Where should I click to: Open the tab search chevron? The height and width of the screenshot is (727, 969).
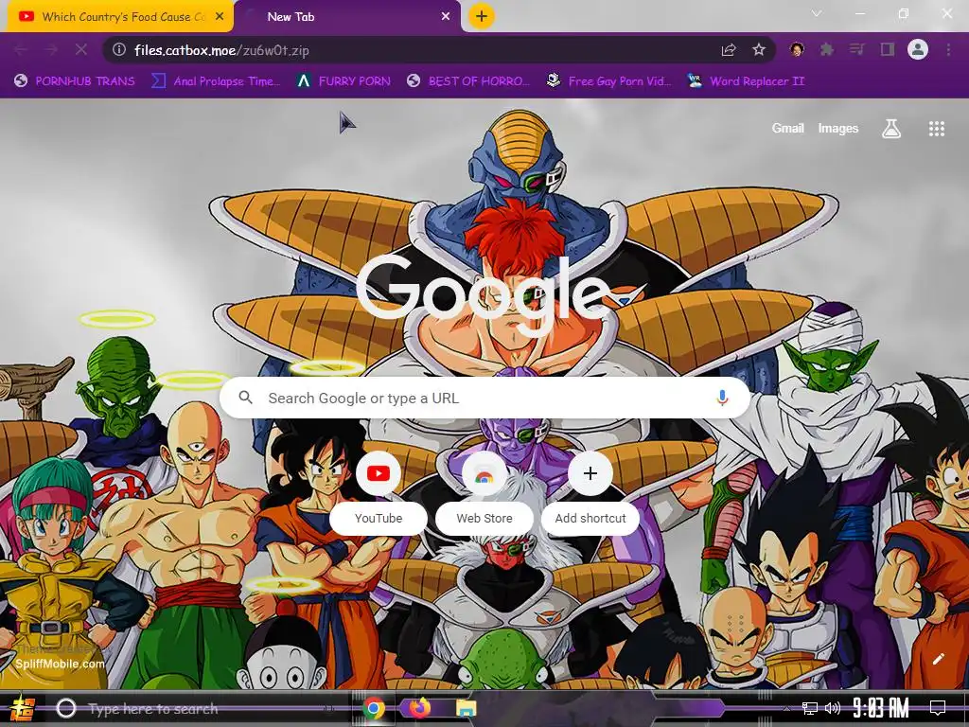[817, 13]
